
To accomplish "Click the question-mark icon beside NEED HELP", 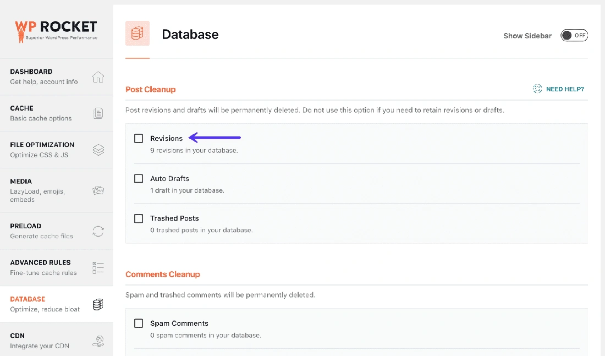I will coord(537,89).
